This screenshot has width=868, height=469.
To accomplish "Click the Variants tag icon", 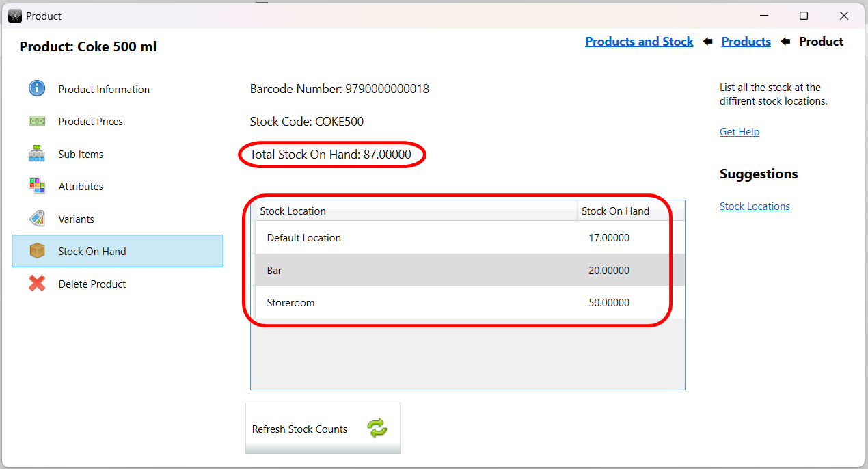I will [x=37, y=219].
